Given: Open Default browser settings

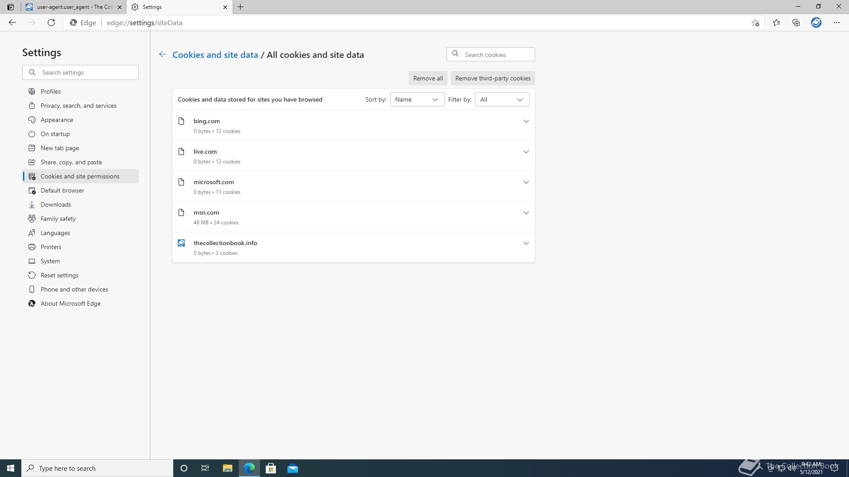Looking at the screenshot, I should point(80,190).
